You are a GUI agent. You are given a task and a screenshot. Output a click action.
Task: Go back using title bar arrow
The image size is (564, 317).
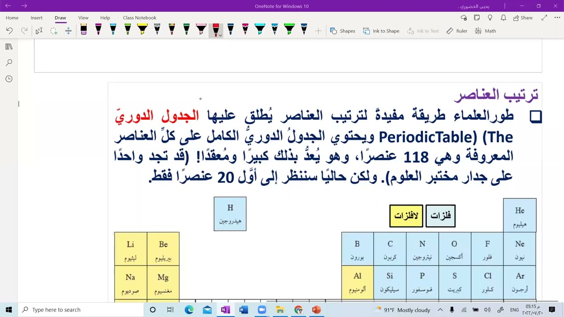8,6
